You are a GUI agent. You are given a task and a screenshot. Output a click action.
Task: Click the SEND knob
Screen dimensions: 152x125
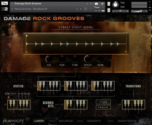click(x=100, y=59)
